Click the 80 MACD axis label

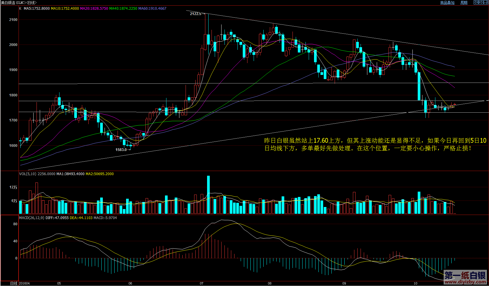[15, 224]
